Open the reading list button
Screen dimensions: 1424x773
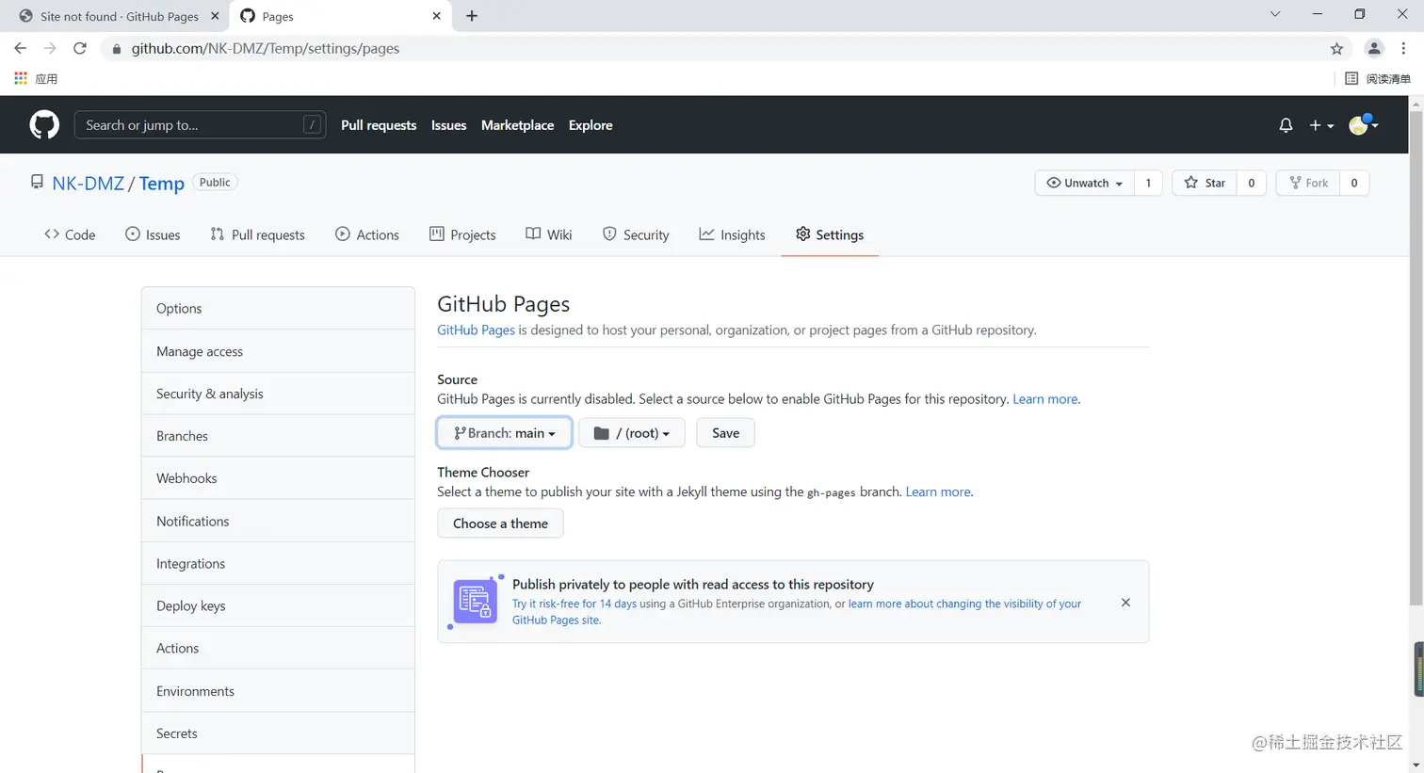click(x=1378, y=78)
